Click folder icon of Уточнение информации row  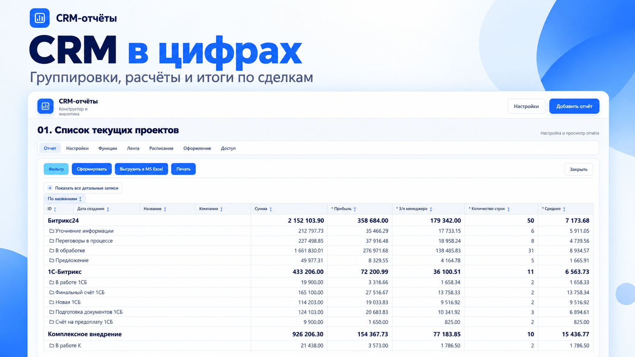pyautogui.click(x=52, y=231)
